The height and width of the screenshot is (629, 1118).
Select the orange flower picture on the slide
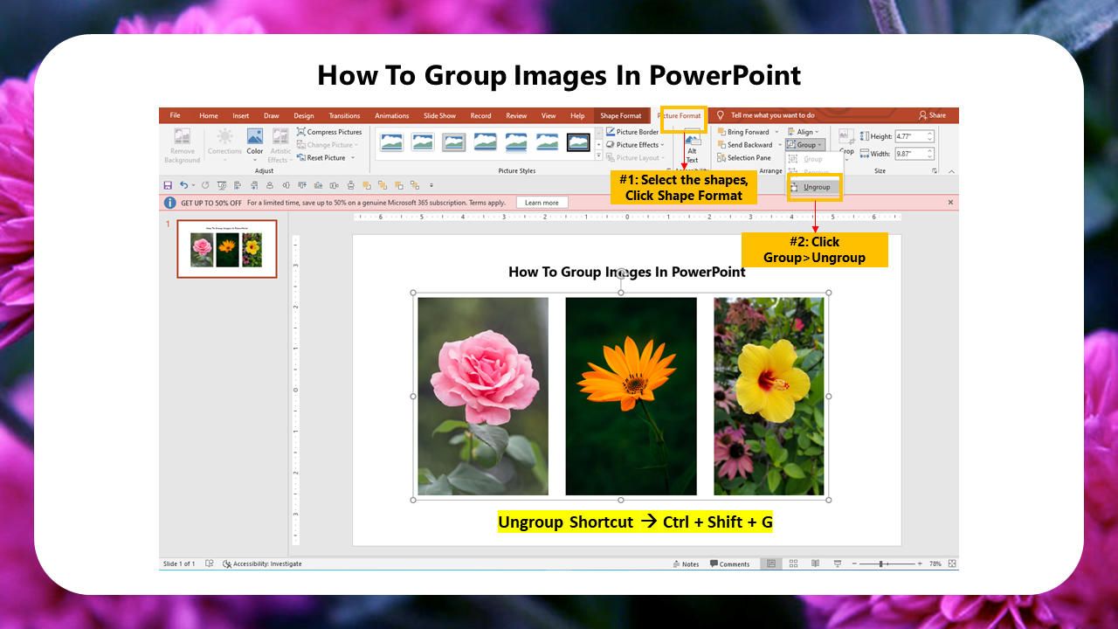pyautogui.click(x=631, y=397)
